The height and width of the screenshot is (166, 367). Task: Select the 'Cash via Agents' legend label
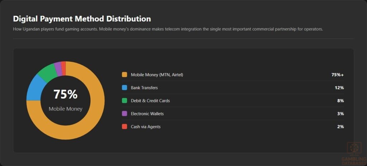[146, 127]
